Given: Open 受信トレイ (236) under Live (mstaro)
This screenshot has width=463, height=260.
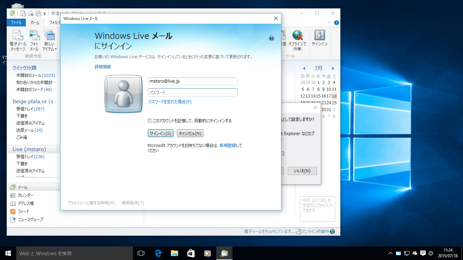Looking at the screenshot, I should 30,157.
